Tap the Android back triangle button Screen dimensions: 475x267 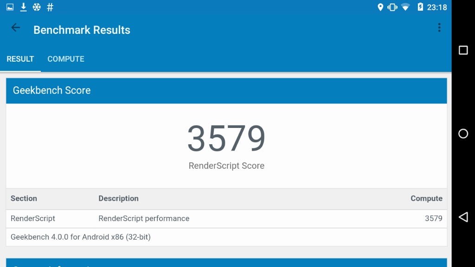pyautogui.click(x=463, y=217)
